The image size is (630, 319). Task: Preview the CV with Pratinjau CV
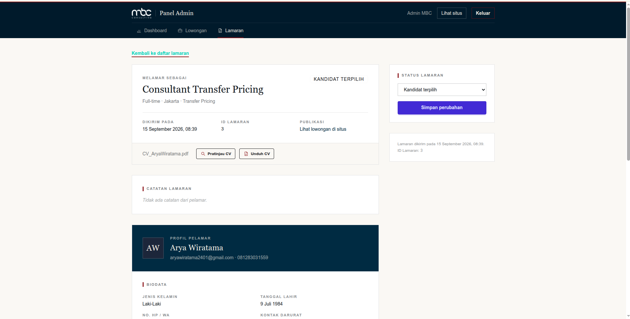[216, 154]
